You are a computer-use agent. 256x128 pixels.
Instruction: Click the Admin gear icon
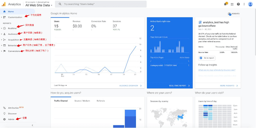[x=4, y=119]
